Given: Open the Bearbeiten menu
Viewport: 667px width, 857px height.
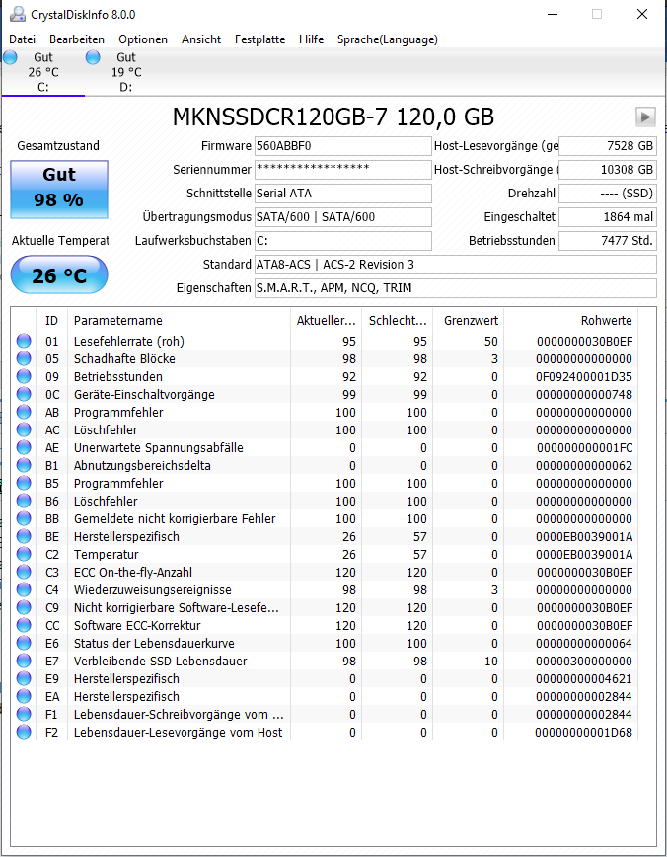Looking at the screenshot, I should click(x=77, y=39).
